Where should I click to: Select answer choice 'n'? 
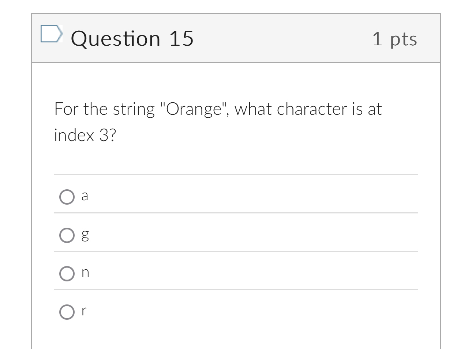(67, 274)
